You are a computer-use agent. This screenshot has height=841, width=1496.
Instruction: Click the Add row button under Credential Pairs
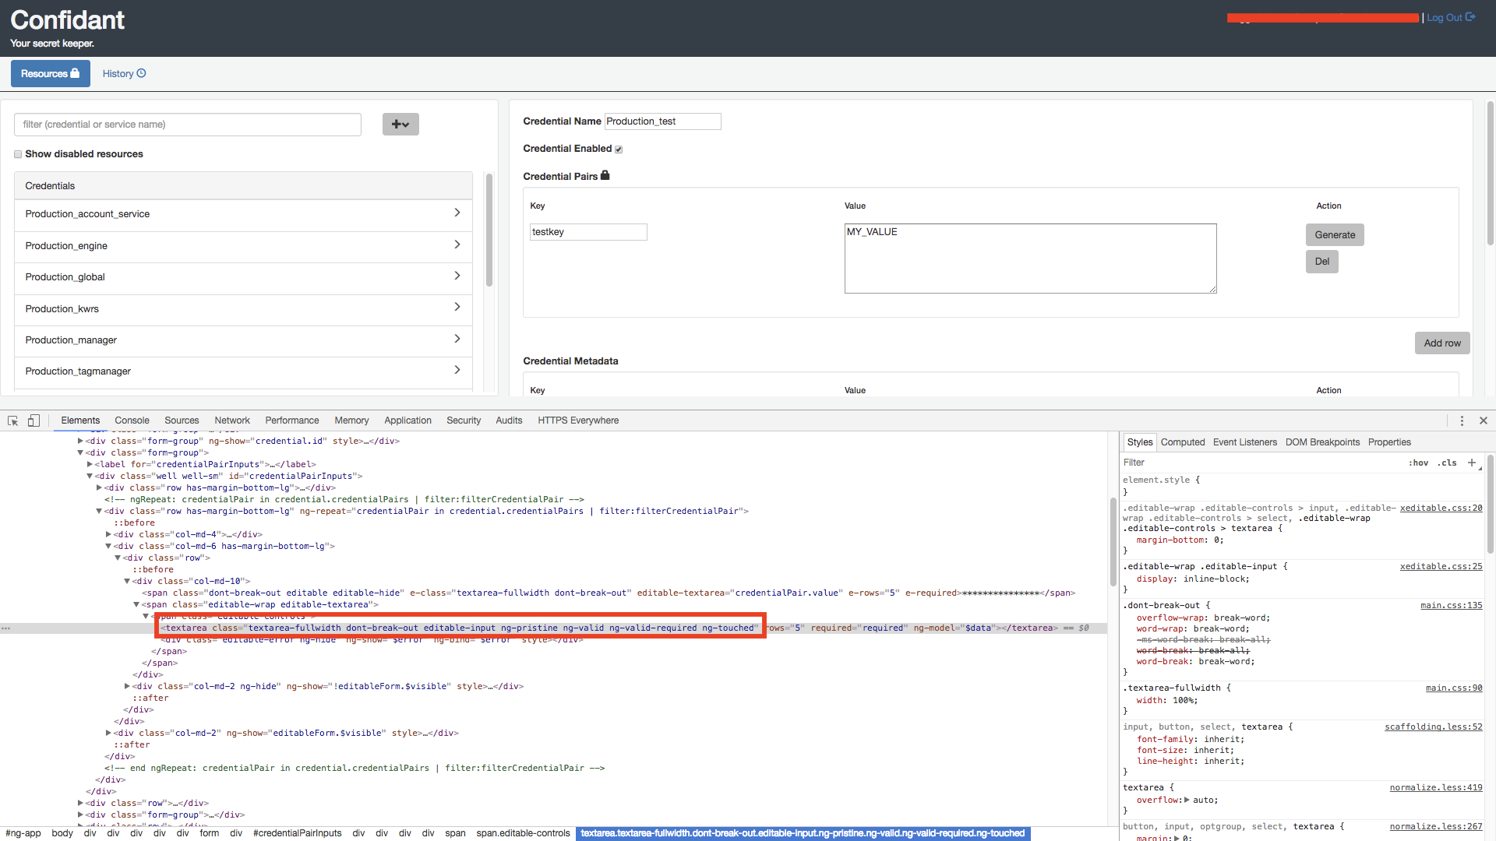(x=1441, y=343)
